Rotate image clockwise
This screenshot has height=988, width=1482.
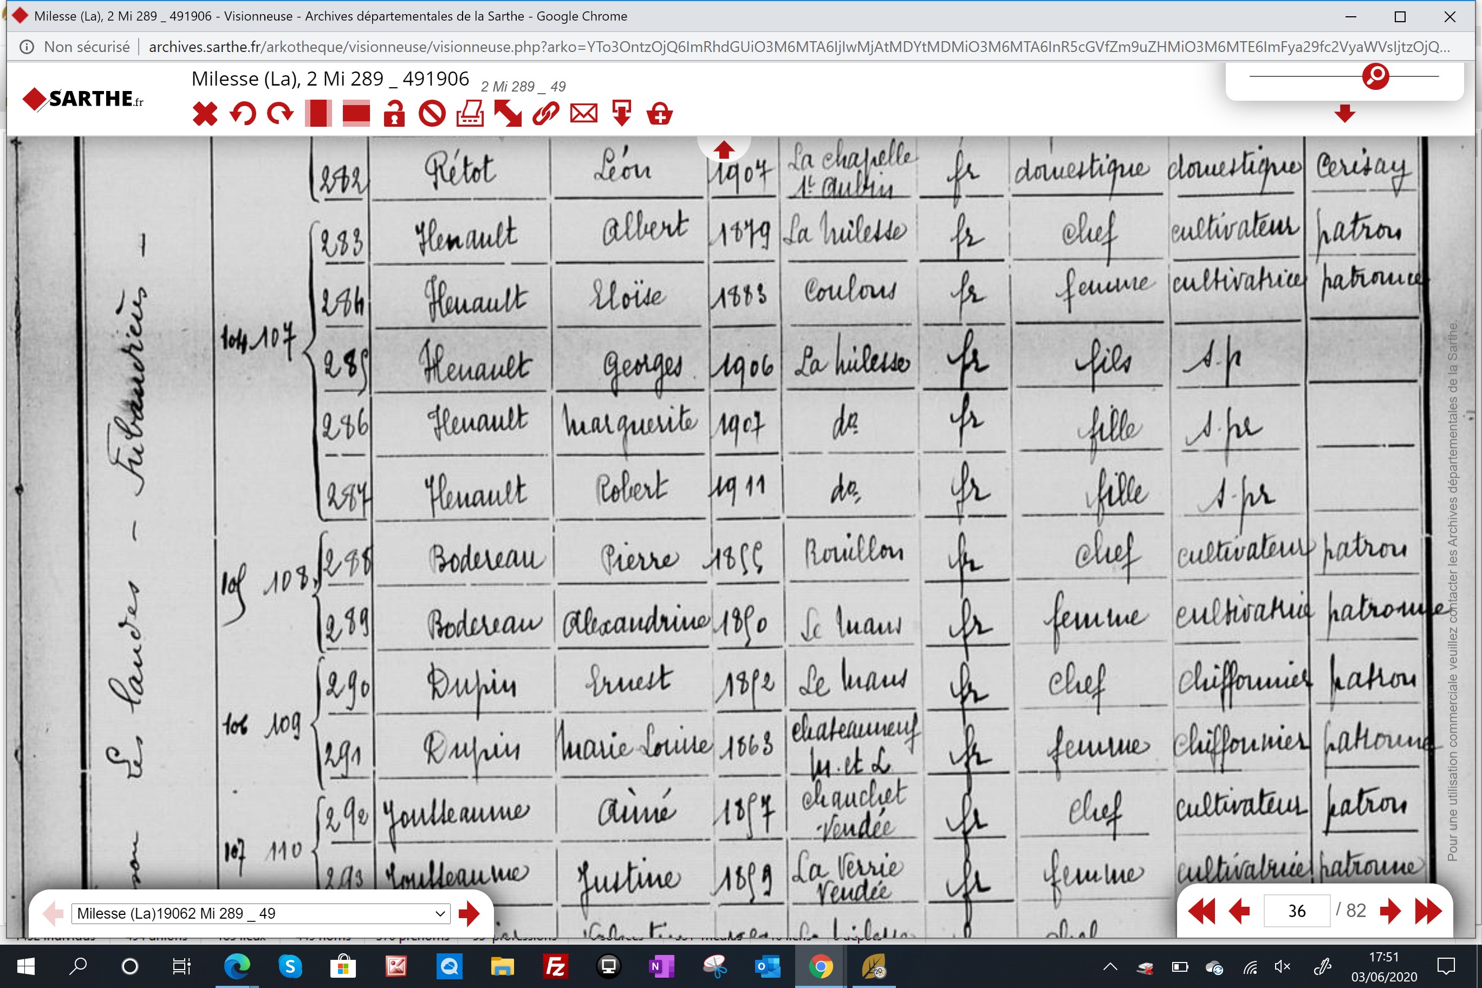click(x=281, y=114)
